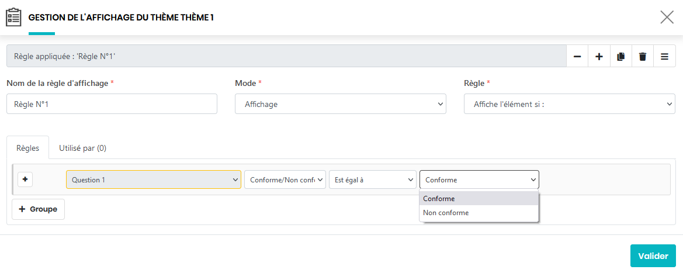Duplicate the rule with copy icon

click(x=620, y=57)
